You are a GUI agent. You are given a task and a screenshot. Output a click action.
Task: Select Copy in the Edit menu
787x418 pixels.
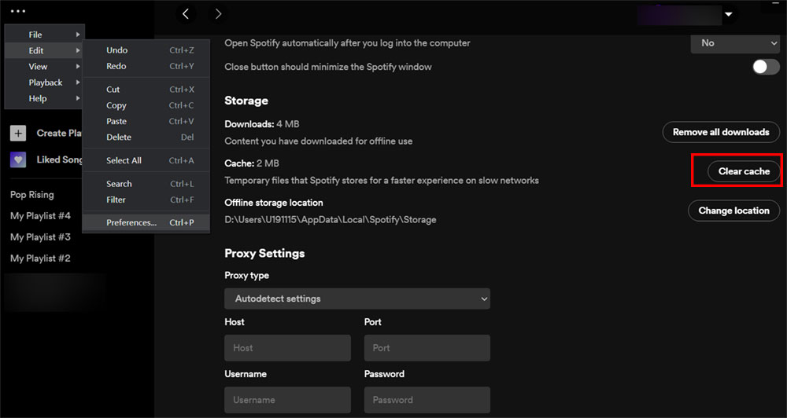click(x=146, y=106)
